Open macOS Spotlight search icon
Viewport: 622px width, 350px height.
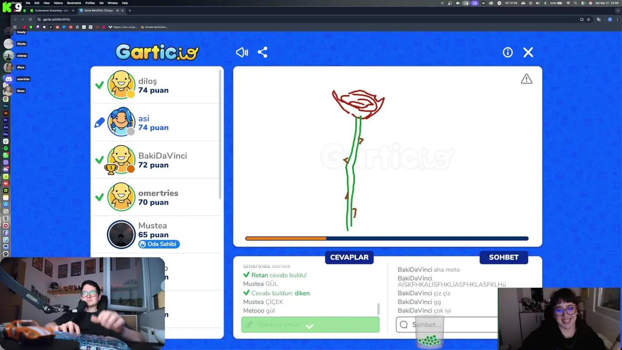coord(575,3)
